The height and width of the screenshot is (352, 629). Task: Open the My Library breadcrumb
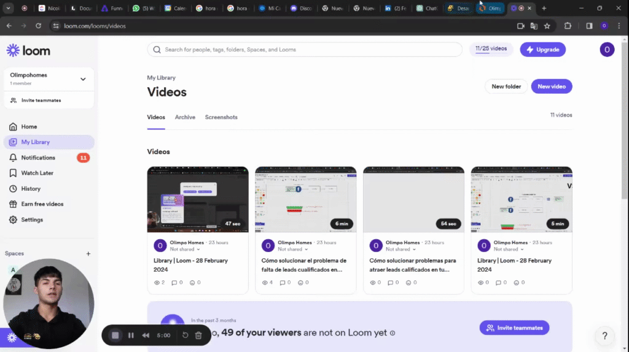coord(162,78)
